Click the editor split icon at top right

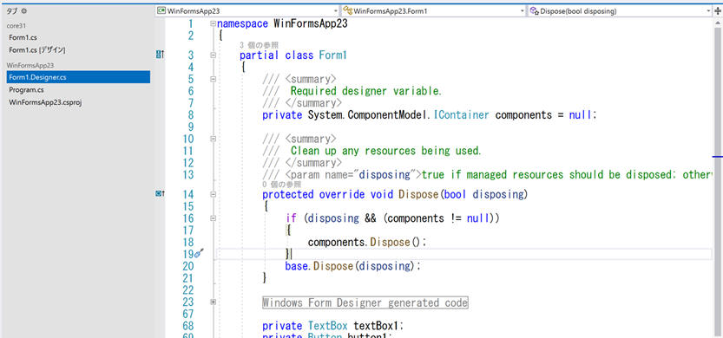click(x=718, y=11)
